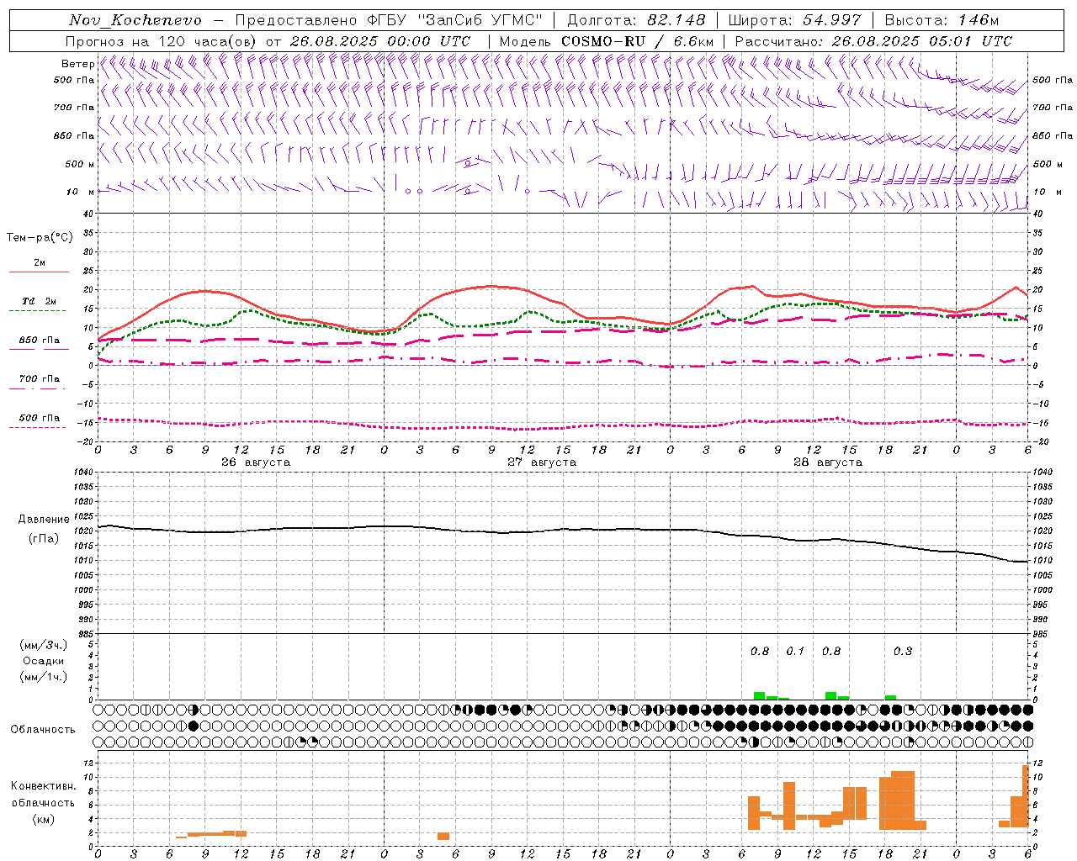Click the Осадки precipitation label
The height and width of the screenshot is (861, 1077).
pyautogui.click(x=44, y=661)
